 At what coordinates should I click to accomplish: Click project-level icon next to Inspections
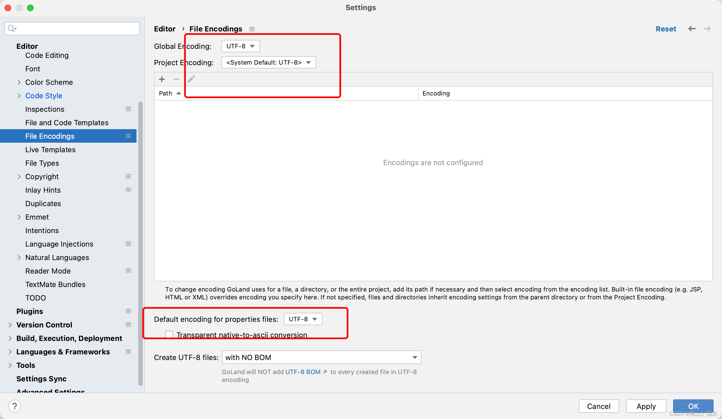[x=128, y=109]
